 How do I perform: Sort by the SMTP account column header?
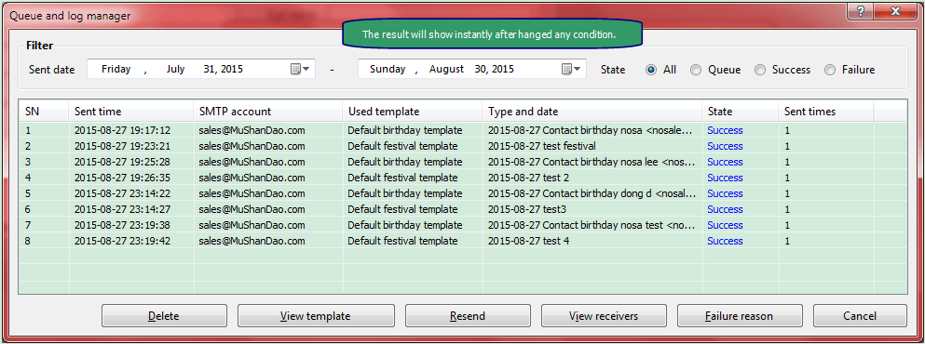point(268,112)
